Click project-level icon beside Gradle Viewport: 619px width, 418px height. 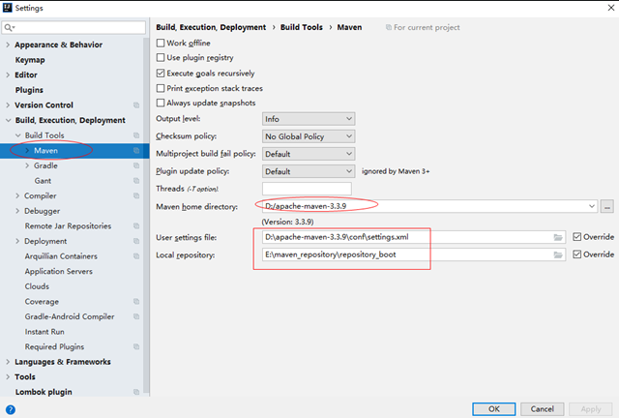tap(136, 165)
